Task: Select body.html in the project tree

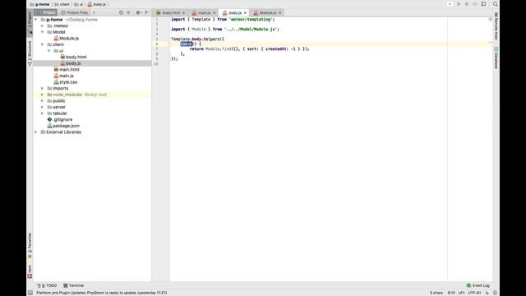Action: [x=73, y=57]
